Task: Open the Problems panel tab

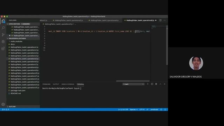Action: coord(47,84)
